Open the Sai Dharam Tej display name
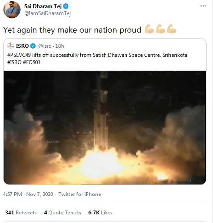The image size is (213, 223). 42,7
